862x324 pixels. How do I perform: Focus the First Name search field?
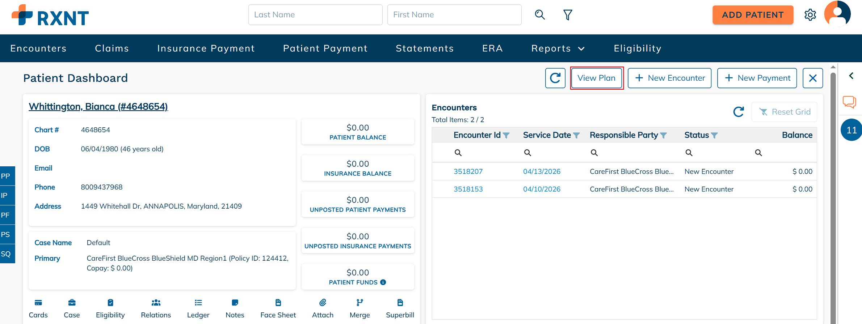click(x=454, y=15)
